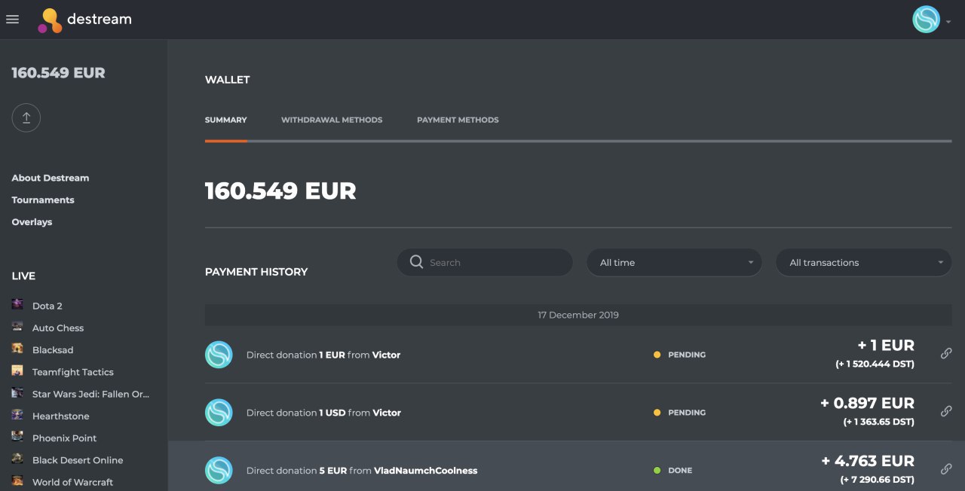
Task: Open the Tournaments link
Action: pos(43,200)
